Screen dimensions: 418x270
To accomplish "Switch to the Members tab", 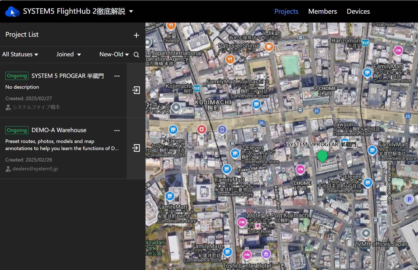I will 322,11.
